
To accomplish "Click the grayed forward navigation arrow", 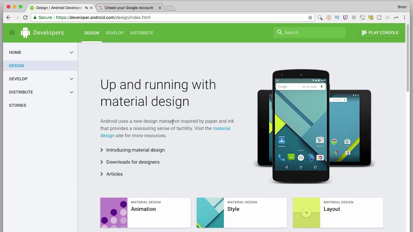I will pyautogui.click(x=17, y=17).
